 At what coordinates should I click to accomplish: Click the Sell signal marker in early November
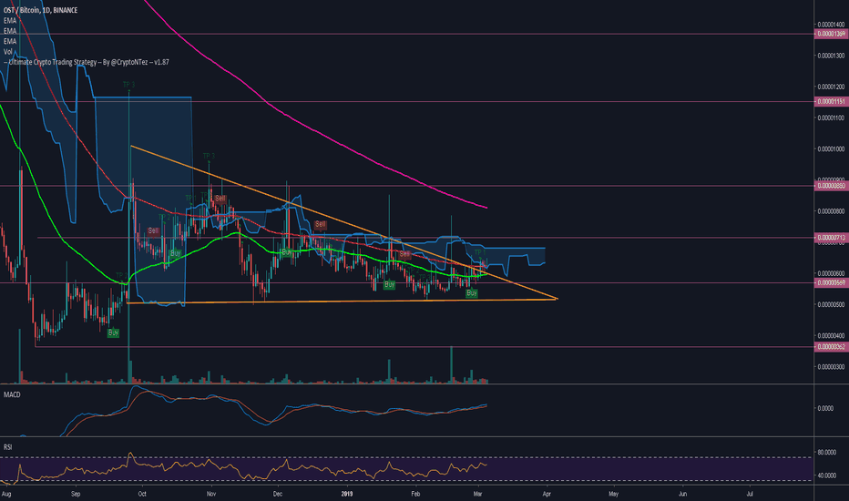tap(220, 199)
